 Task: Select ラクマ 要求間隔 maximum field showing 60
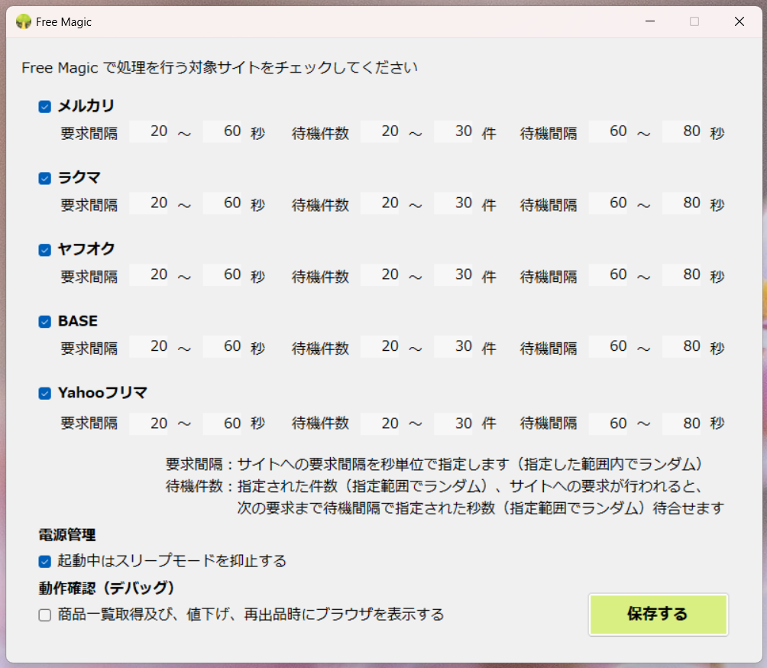coord(222,203)
